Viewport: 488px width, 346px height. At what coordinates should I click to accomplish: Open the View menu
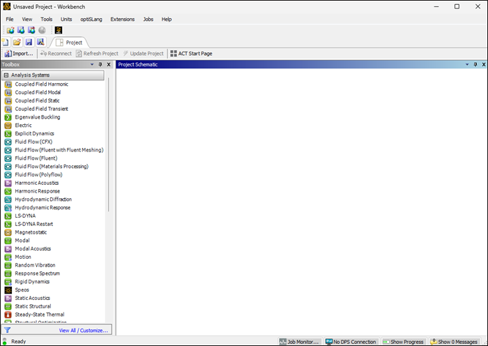pyautogui.click(x=27, y=20)
